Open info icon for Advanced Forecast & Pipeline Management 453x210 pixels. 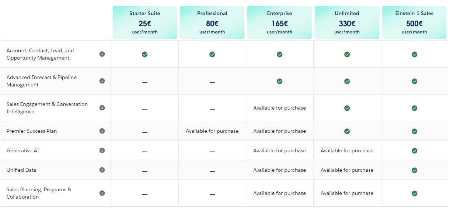102,81
